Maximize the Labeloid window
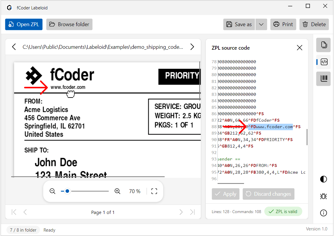The height and width of the screenshot is (236, 334). [308, 6]
